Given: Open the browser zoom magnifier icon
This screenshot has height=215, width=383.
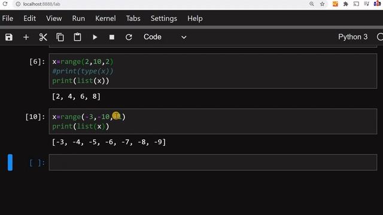Looking at the screenshot, I should pyautogui.click(x=312, y=4).
